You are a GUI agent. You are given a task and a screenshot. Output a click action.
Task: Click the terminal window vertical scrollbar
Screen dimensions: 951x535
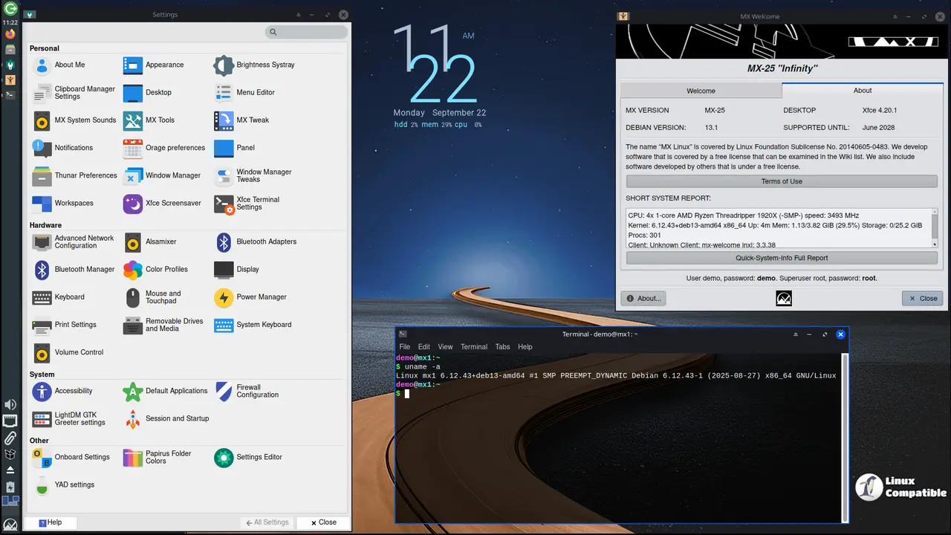(844, 438)
